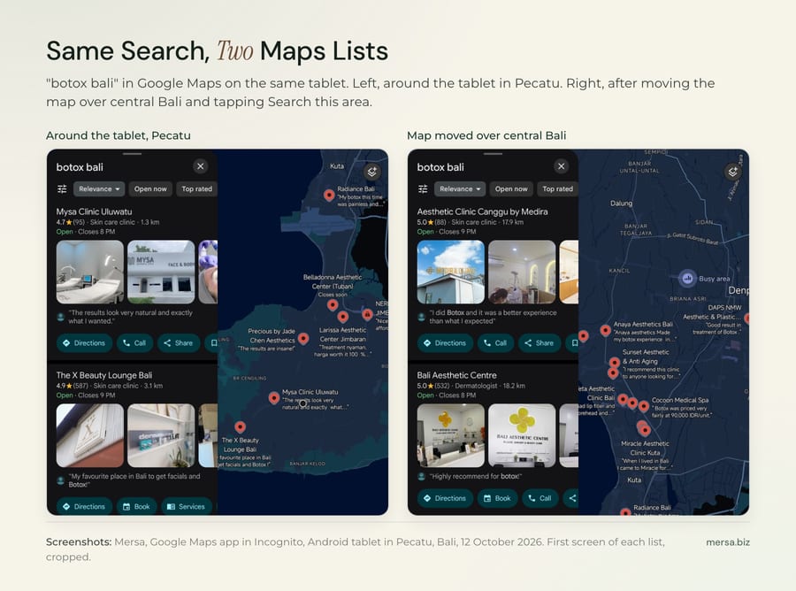Call Aesthetic Clinic Canggu by Medira

click(495, 343)
